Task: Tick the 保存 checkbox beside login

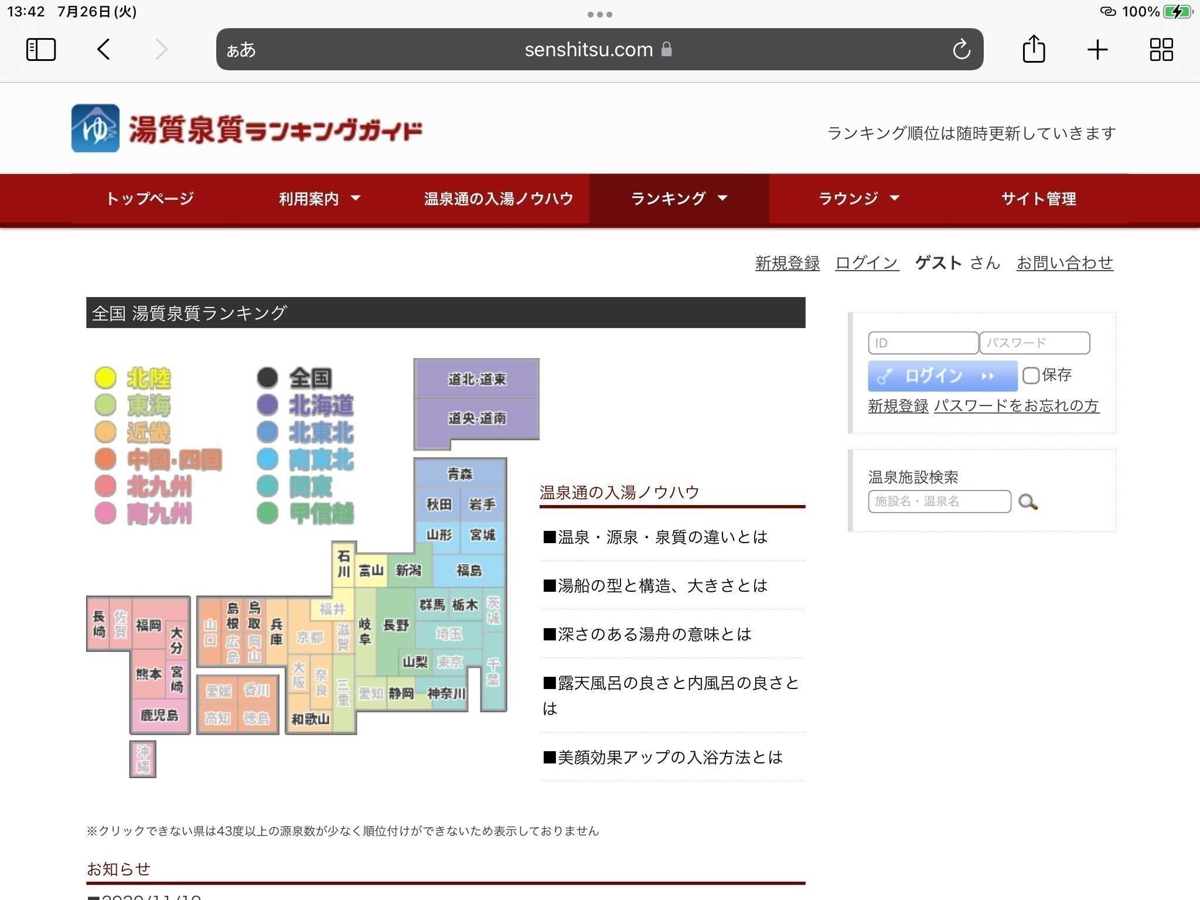Action: [x=1031, y=375]
